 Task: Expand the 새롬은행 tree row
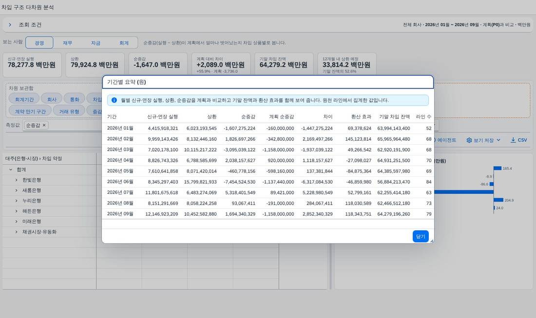(16, 190)
